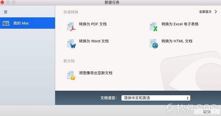Choose 转换为 PDF 文档 label
221x116 pixels.
[93, 24]
